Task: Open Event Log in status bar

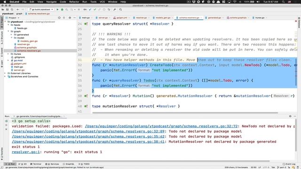Action: click(x=289, y=164)
